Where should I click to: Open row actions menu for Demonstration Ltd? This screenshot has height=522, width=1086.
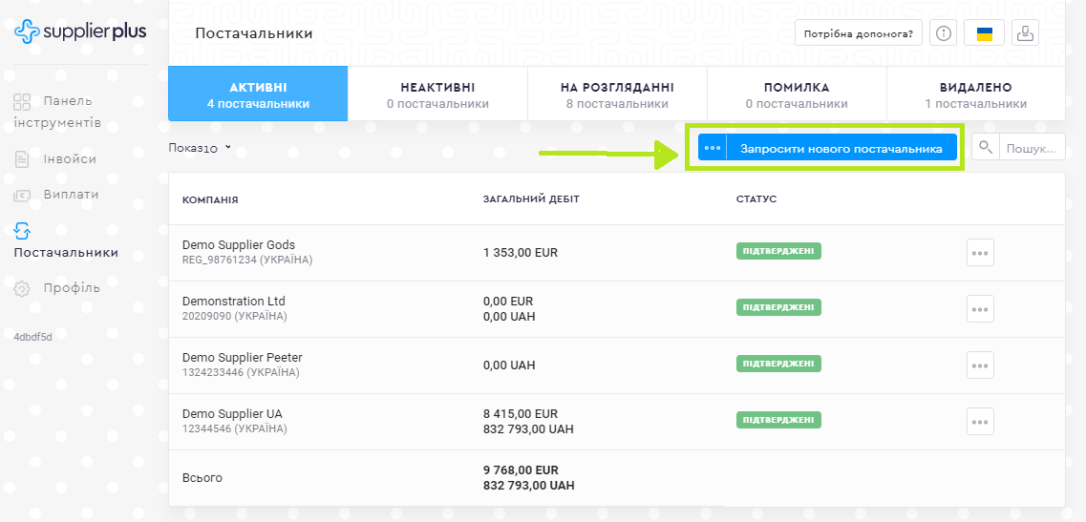[x=980, y=309]
